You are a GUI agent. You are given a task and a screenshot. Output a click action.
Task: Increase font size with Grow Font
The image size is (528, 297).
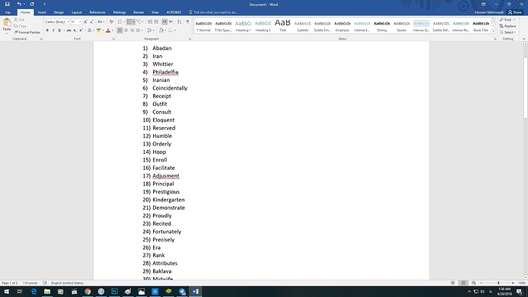coord(86,21)
